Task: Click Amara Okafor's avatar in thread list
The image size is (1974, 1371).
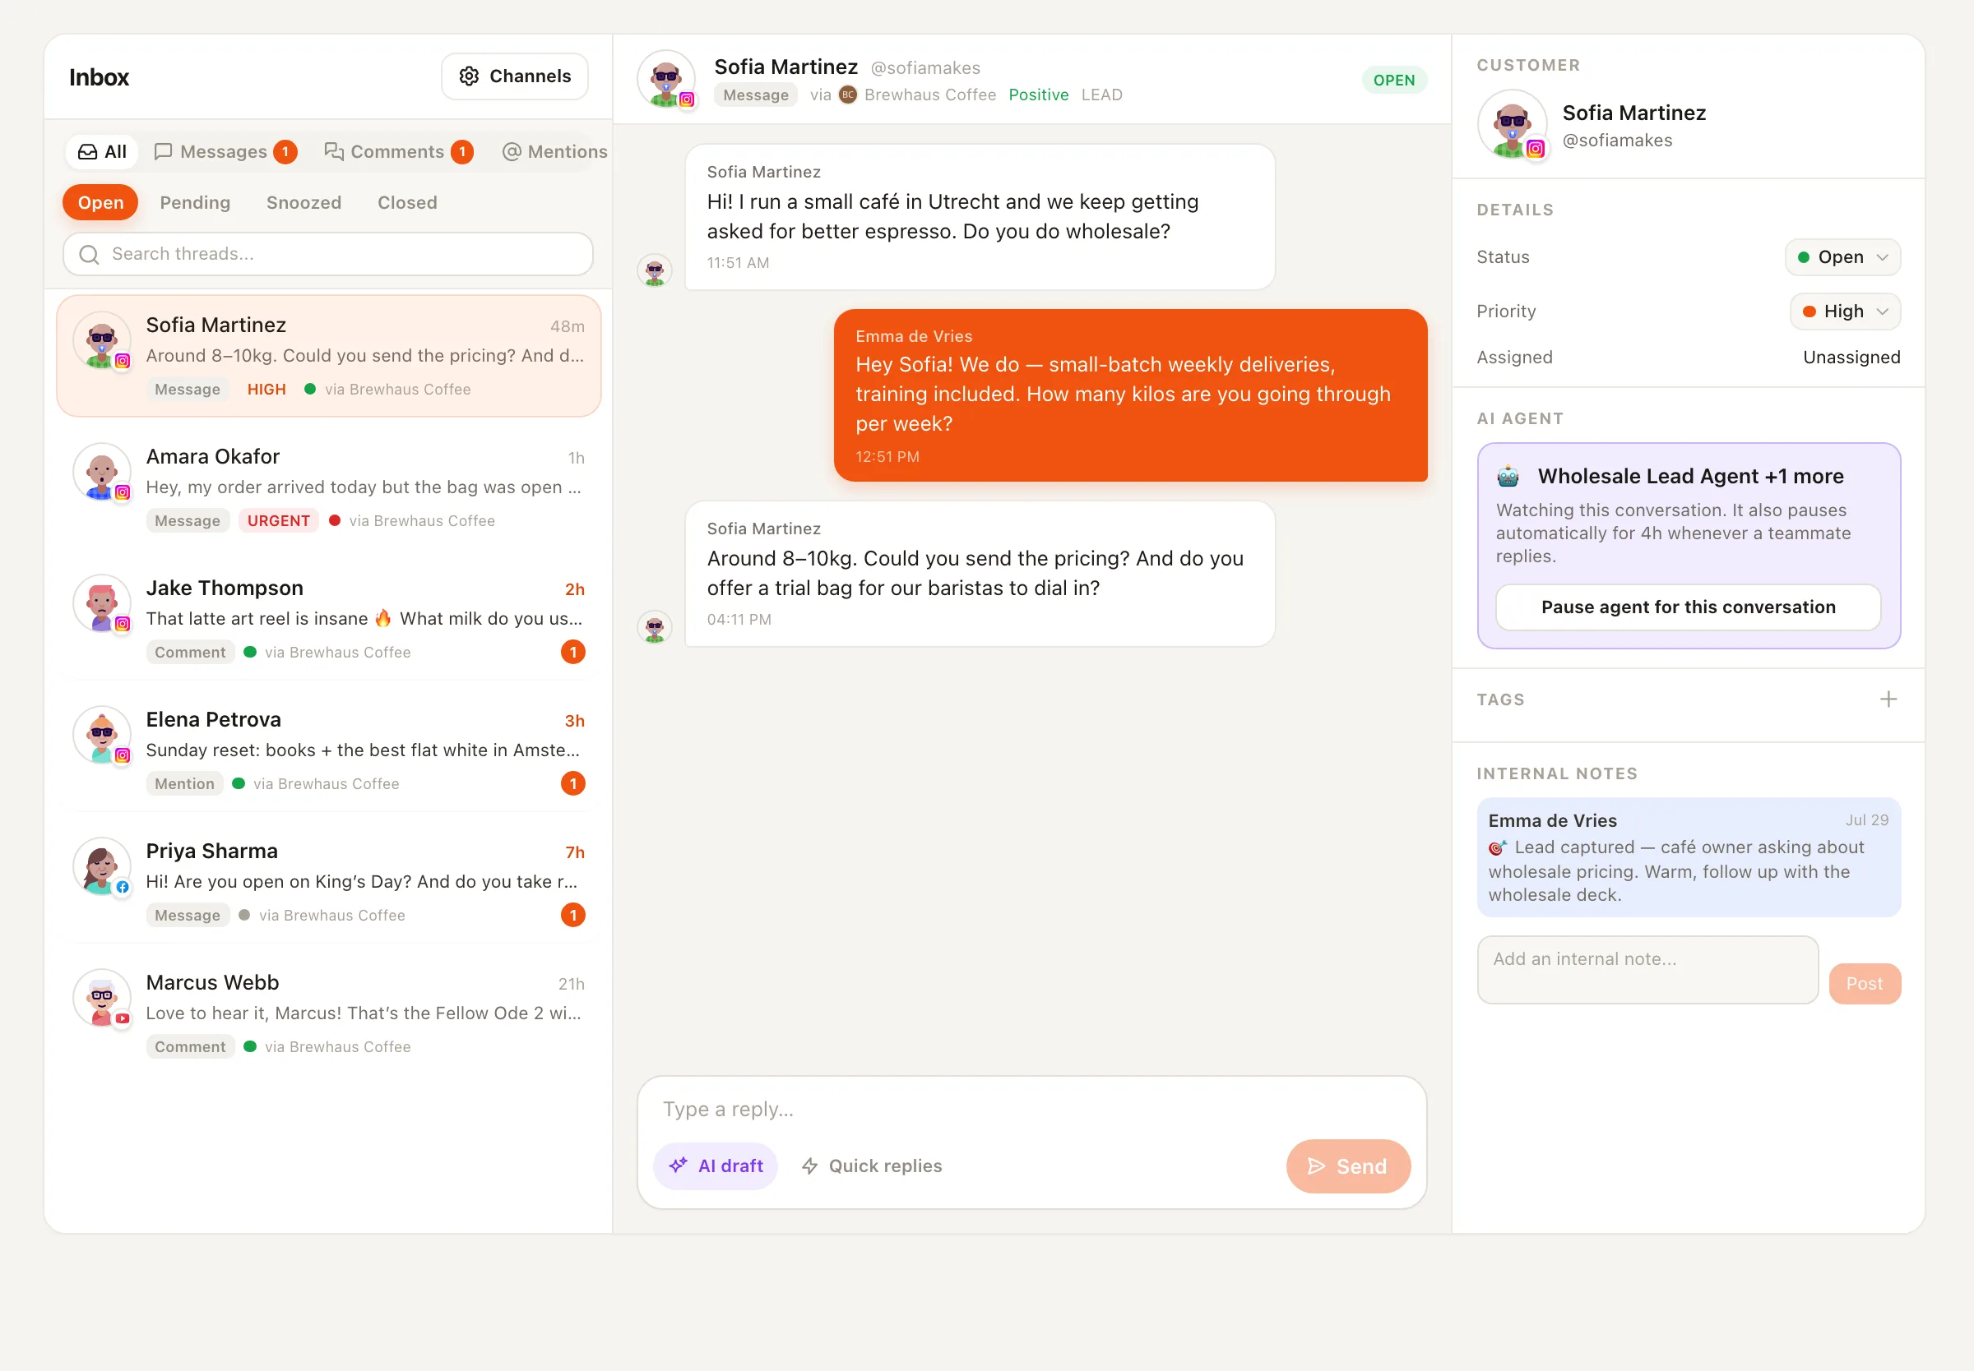Action: pos(101,473)
